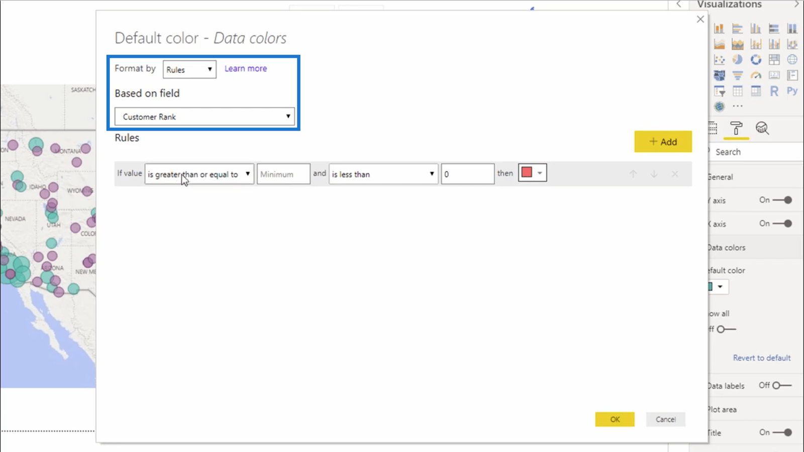804x452 pixels.
Task: Enable the Show all toggle
Action: pos(726,329)
